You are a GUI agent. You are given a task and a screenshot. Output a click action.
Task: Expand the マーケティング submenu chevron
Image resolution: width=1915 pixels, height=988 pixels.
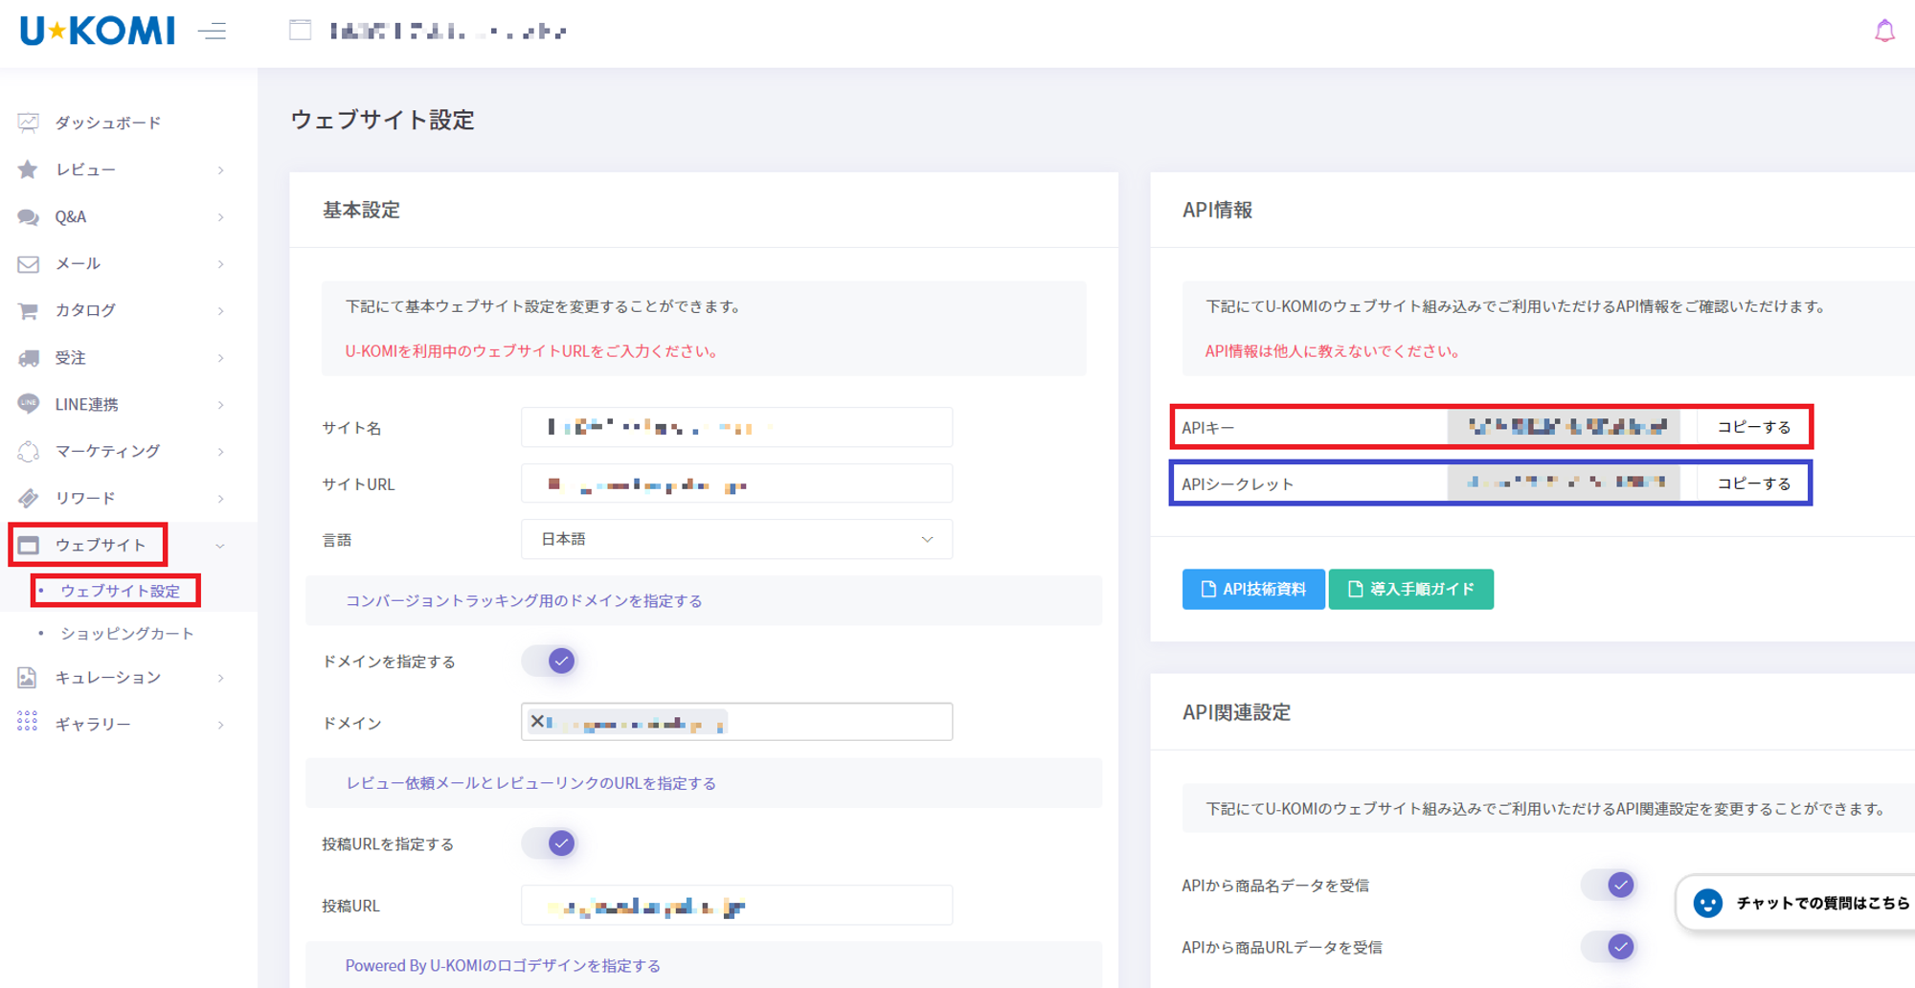tap(221, 452)
